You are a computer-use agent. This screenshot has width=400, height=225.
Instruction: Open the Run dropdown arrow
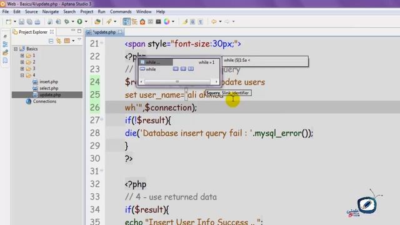coord(86,22)
